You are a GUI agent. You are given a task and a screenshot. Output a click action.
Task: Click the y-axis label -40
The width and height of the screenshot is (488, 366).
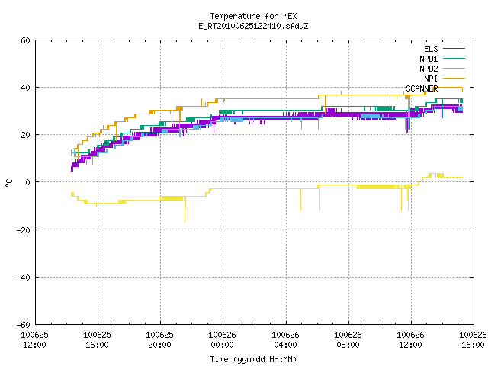(24, 278)
